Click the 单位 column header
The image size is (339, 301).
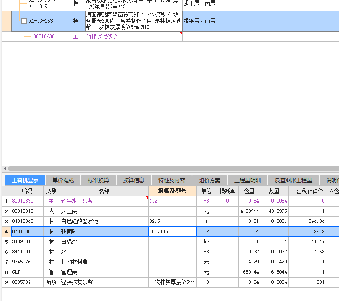click(207, 191)
